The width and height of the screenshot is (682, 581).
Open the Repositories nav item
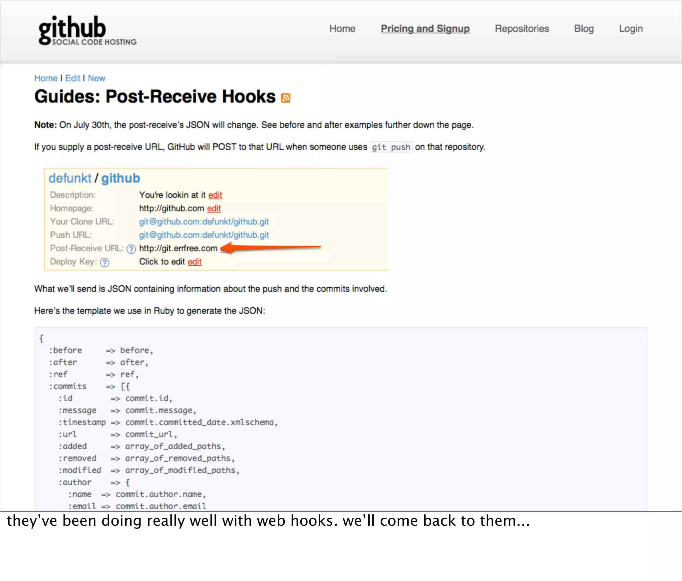click(x=521, y=29)
